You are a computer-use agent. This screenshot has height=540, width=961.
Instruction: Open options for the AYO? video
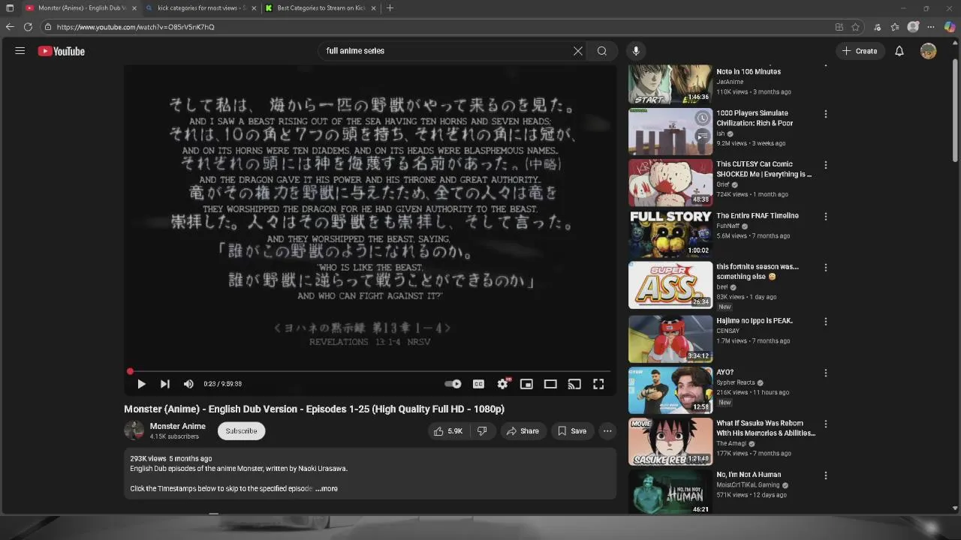tap(826, 373)
